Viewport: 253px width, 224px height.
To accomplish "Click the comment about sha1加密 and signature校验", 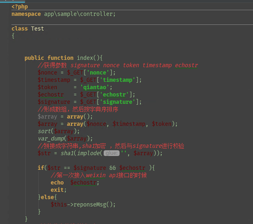I will (x=111, y=146).
